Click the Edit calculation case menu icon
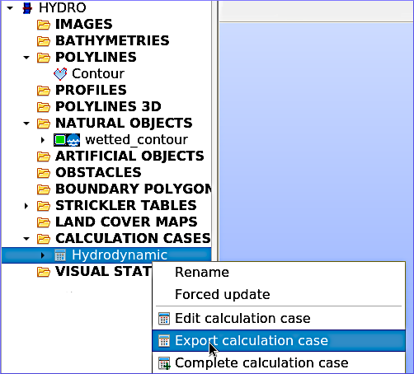This screenshot has height=374, width=414. click(164, 319)
